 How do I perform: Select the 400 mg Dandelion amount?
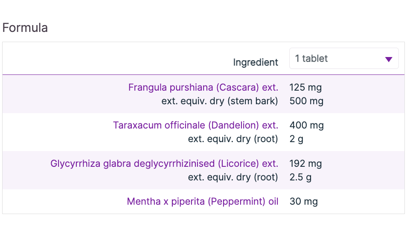[306, 126]
